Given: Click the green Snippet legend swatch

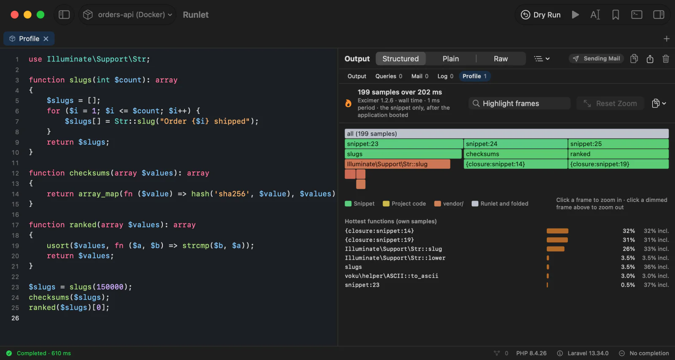Looking at the screenshot, I should click(x=348, y=204).
